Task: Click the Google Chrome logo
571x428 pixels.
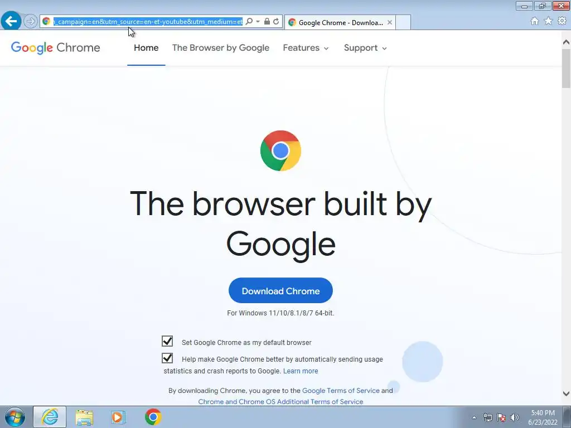Action: pos(55,48)
